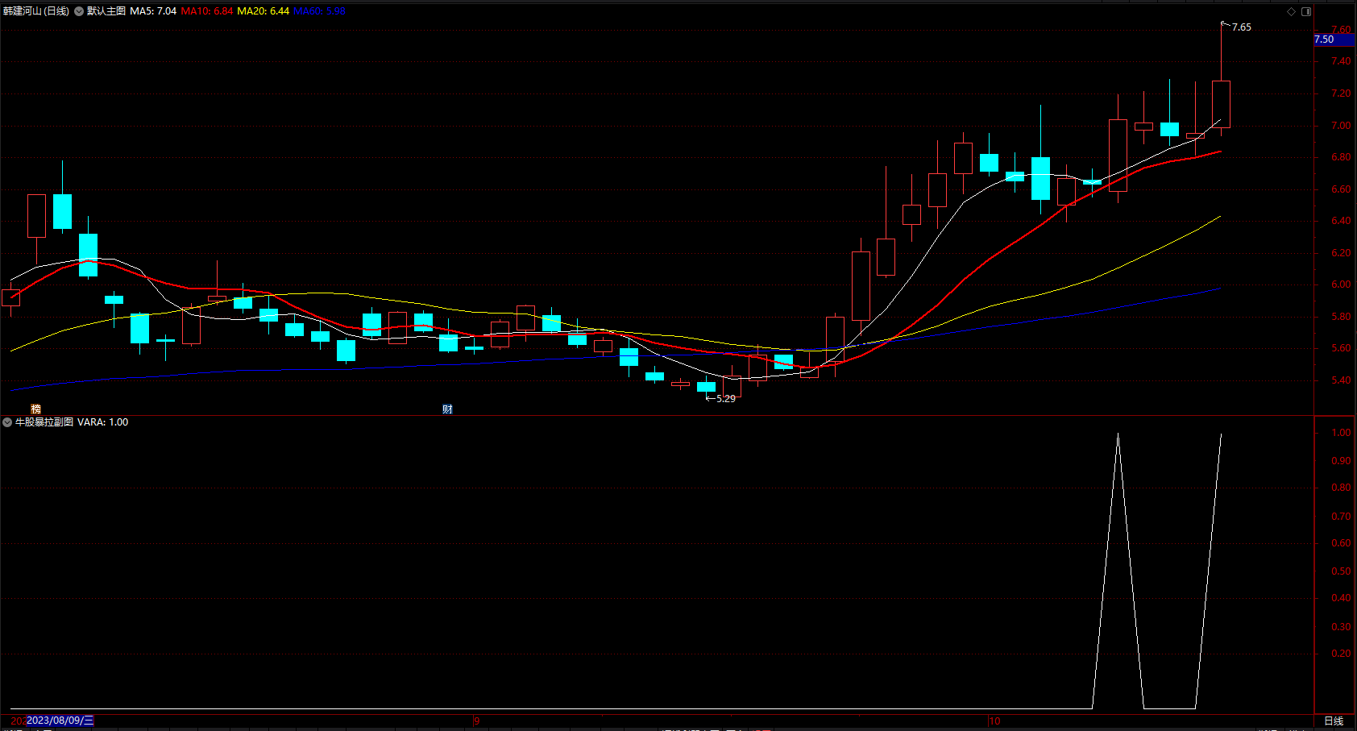The image size is (1357, 731).
Task: Click the blue 财 finance marker
Action: pos(447,409)
